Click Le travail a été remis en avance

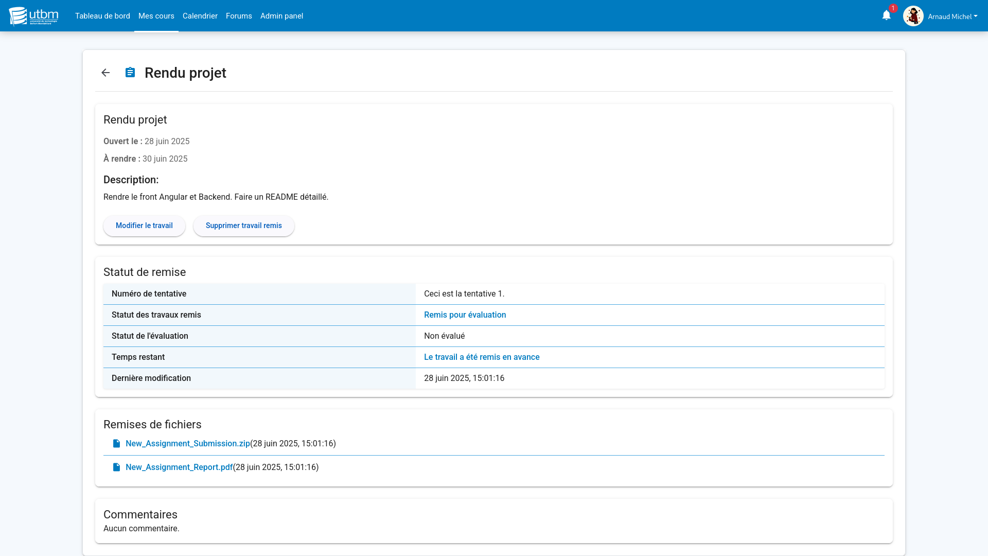[481, 357]
